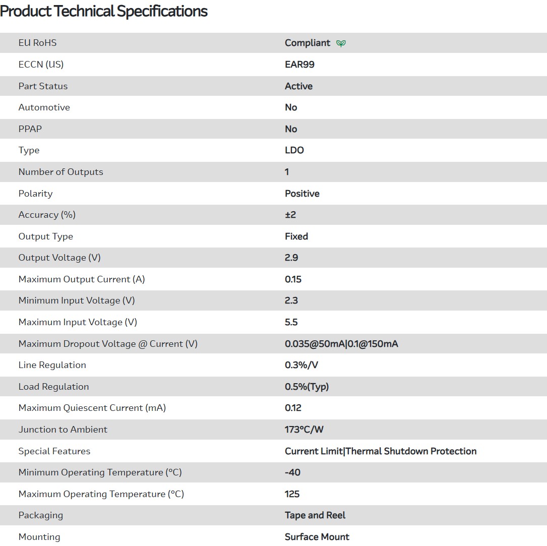Click the 173°C/W junction value
This screenshot has width=547, height=546.
click(x=304, y=430)
